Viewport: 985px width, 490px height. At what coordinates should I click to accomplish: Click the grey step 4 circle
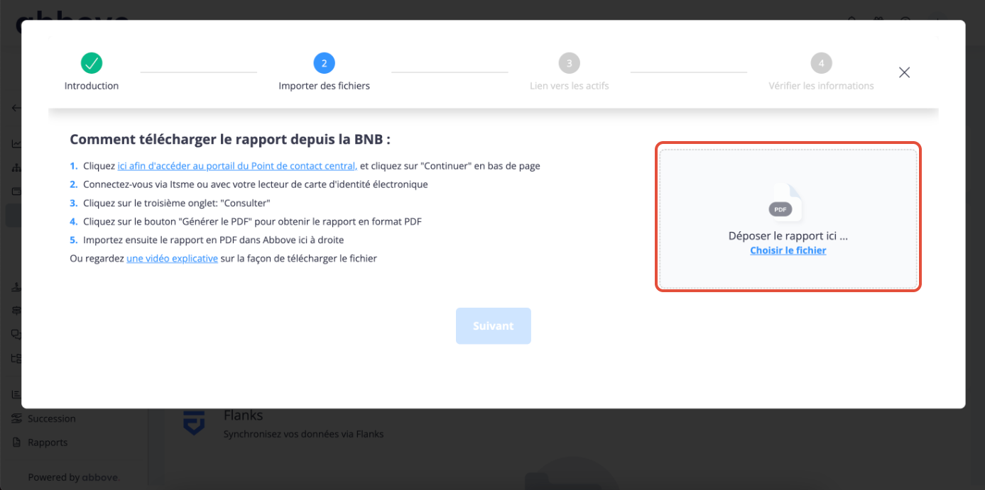coord(821,63)
